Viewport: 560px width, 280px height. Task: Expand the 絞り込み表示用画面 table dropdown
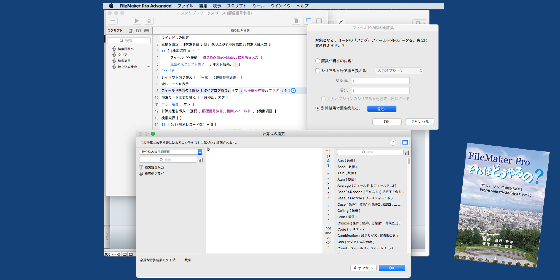pyautogui.click(x=171, y=152)
